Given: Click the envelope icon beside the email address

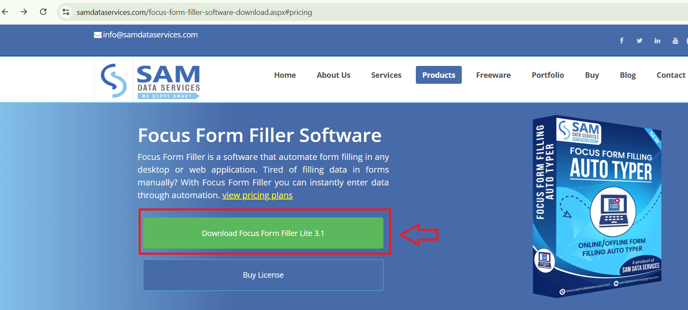Looking at the screenshot, I should coord(97,35).
